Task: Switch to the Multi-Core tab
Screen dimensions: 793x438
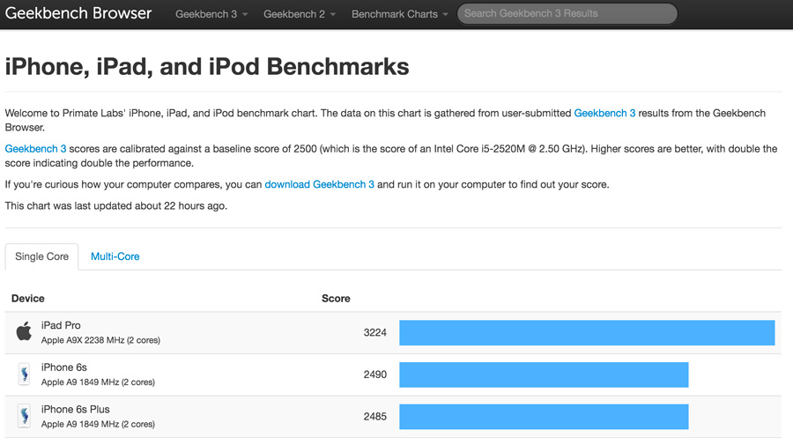Action: tap(115, 256)
